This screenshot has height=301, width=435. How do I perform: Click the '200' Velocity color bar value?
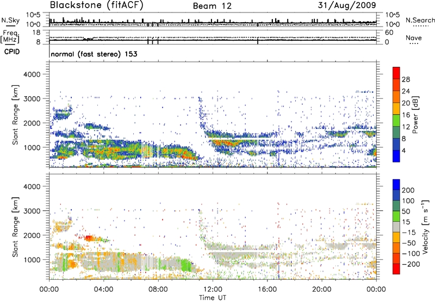[408, 190]
